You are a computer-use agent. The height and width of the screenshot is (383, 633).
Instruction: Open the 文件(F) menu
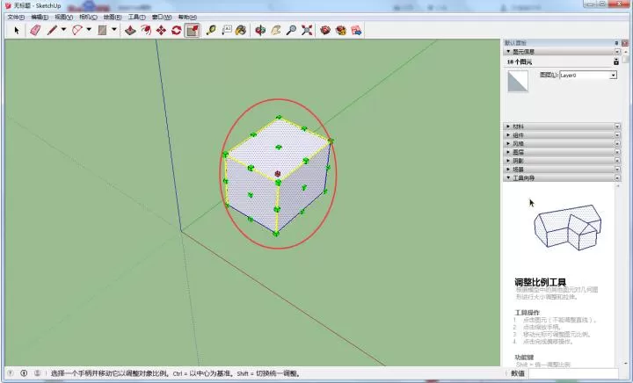[x=16, y=17]
